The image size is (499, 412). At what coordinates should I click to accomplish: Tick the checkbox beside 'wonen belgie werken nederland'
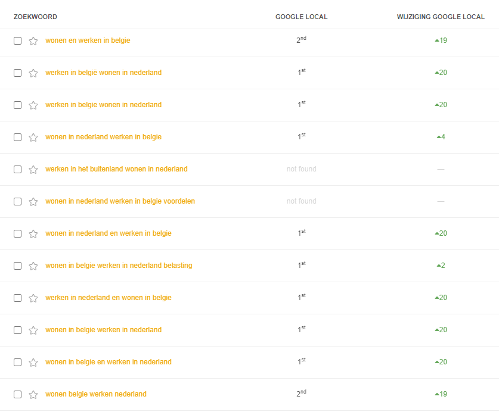point(17,394)
